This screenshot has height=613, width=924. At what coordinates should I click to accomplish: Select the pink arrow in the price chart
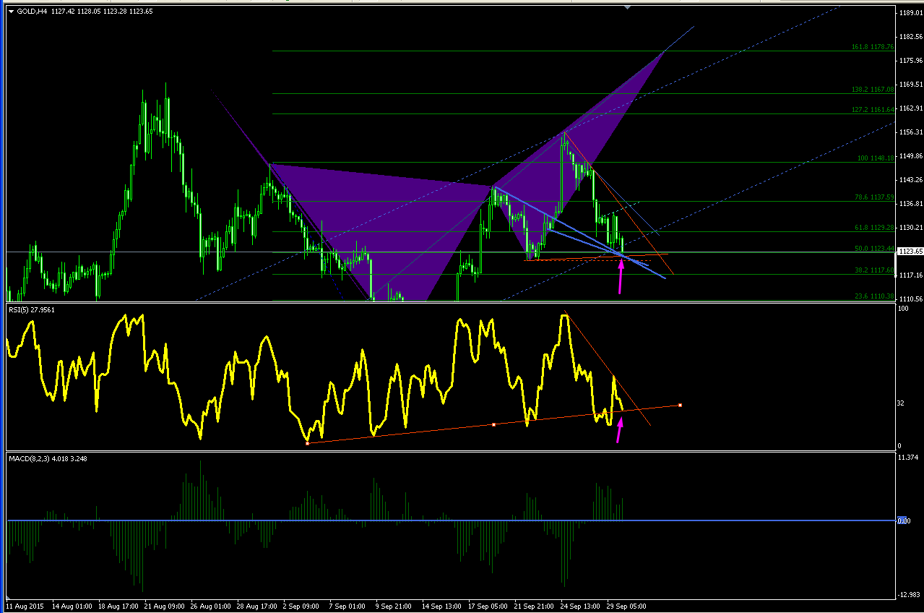[620, 278]
